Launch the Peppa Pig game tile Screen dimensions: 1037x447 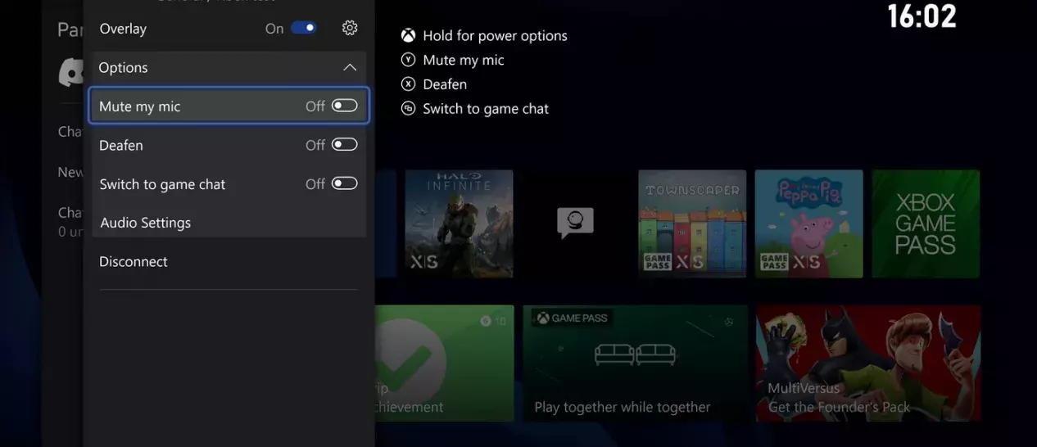[x=808, y=223]
